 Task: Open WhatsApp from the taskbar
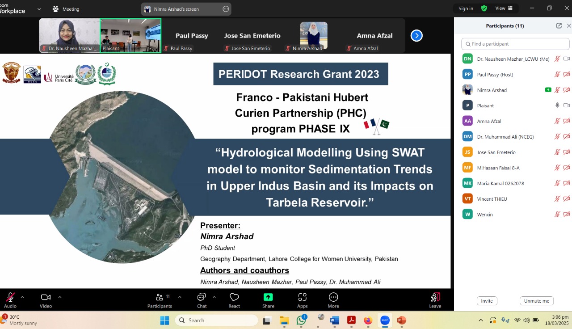[302, 320]
